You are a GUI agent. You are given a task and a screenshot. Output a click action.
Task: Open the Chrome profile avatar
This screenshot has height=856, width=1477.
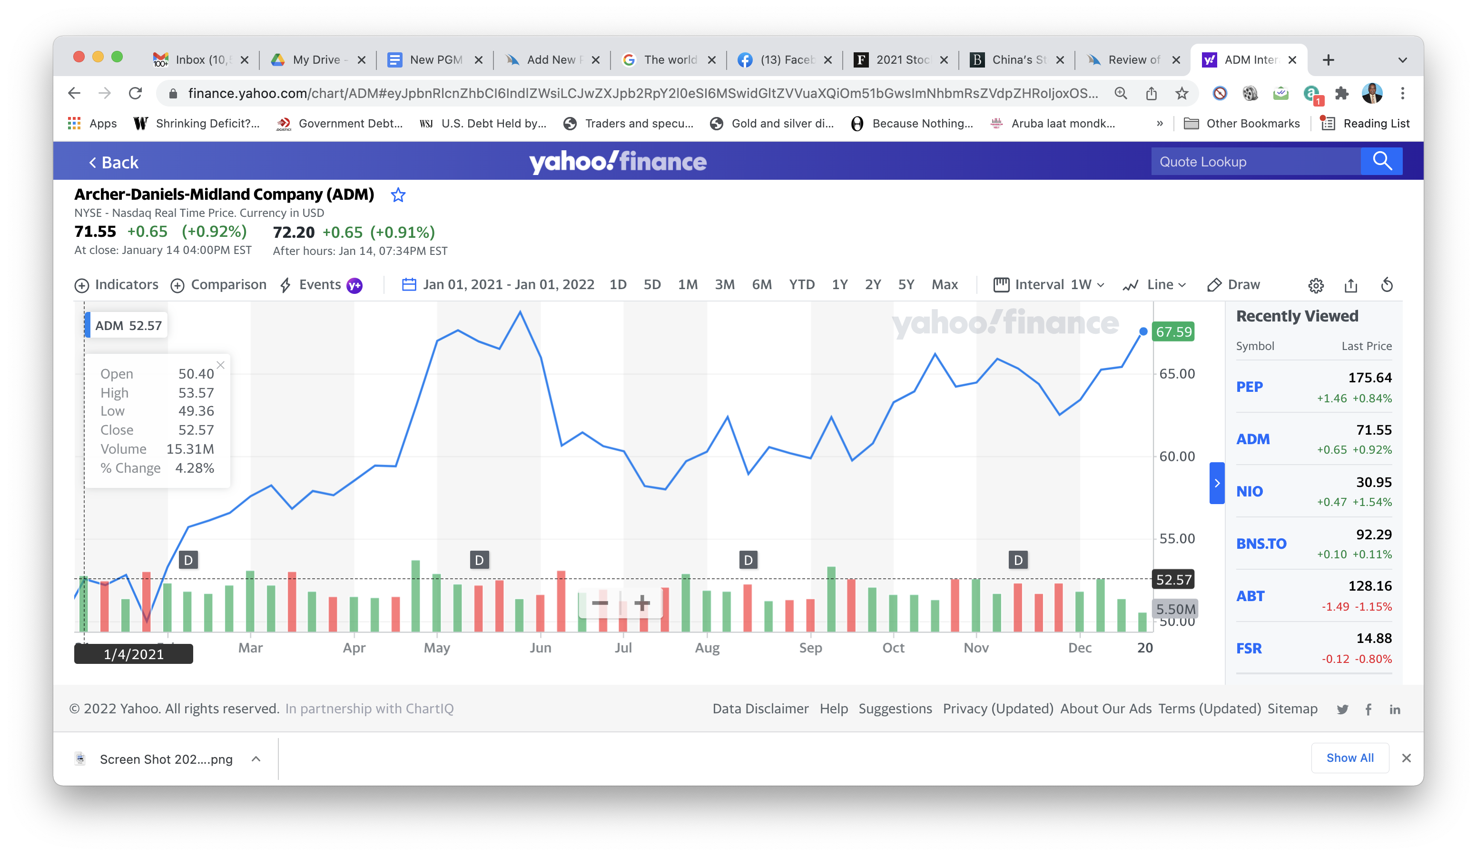tap(1372, 93)
